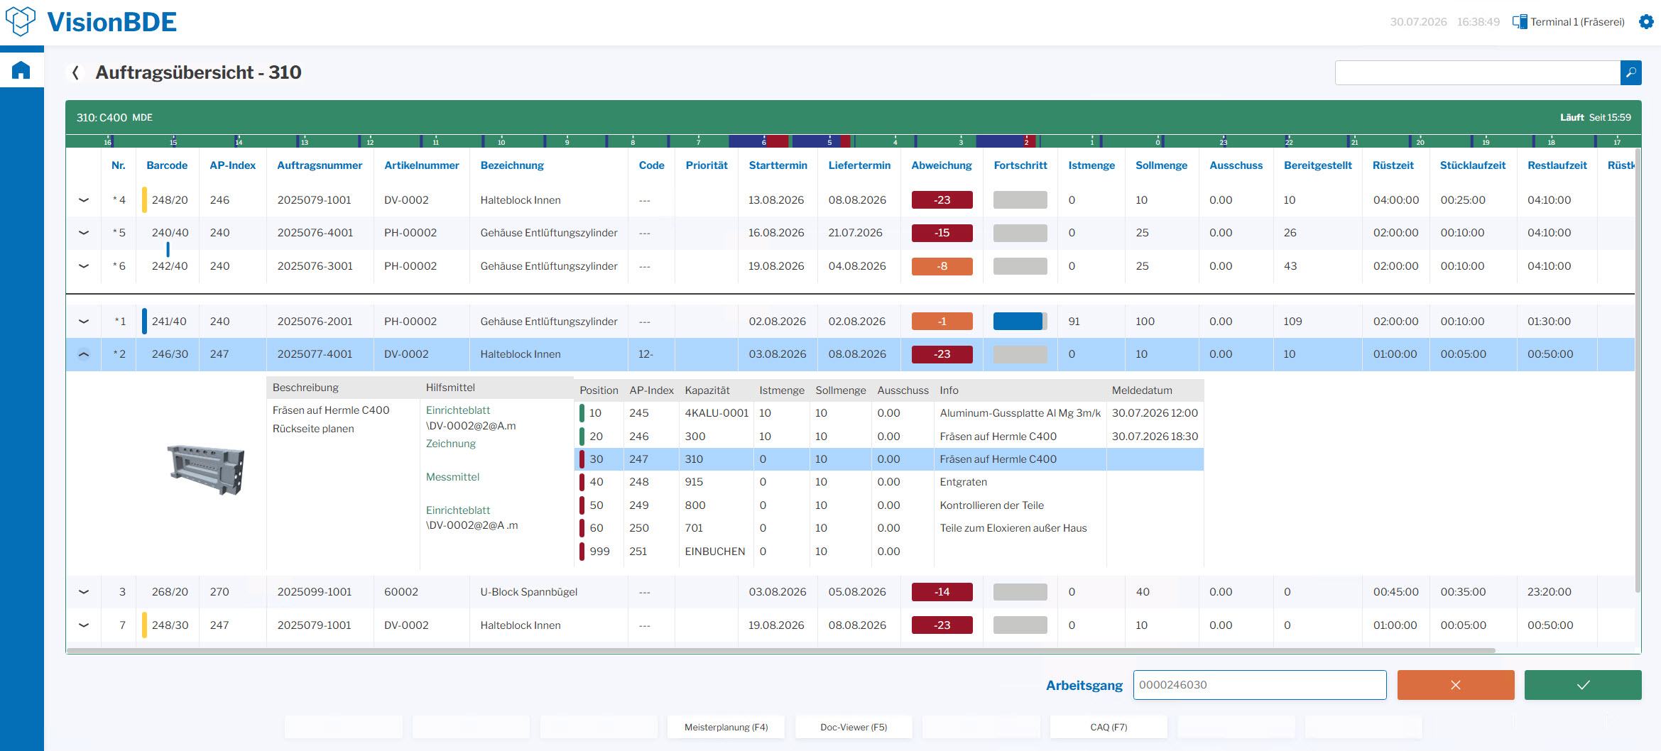Expand the U-Block Spannbügel row
Image resolution: width=1661 pixels, height=751 pixels.
(x=84, y=592)
